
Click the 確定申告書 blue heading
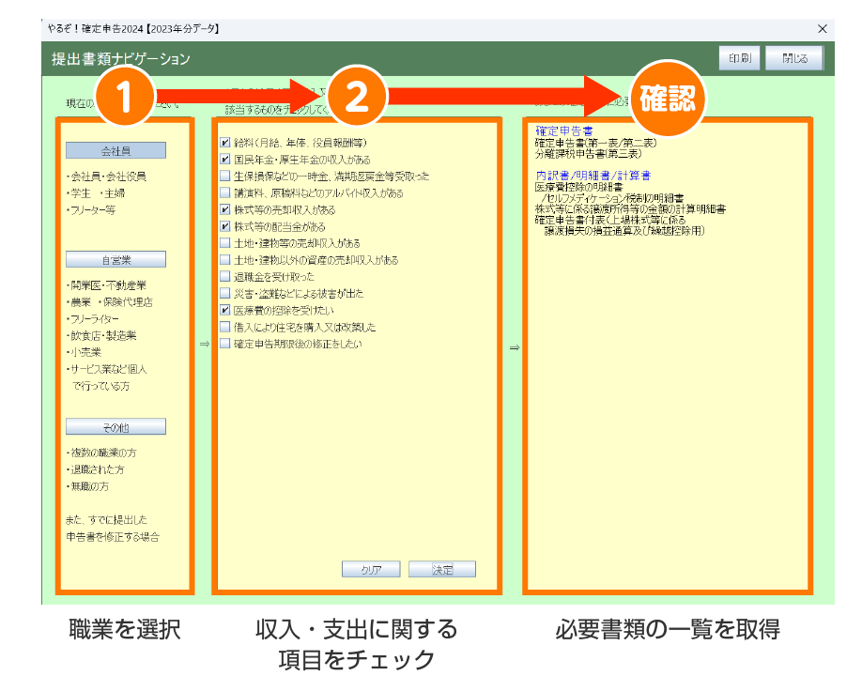coord(564,131)
